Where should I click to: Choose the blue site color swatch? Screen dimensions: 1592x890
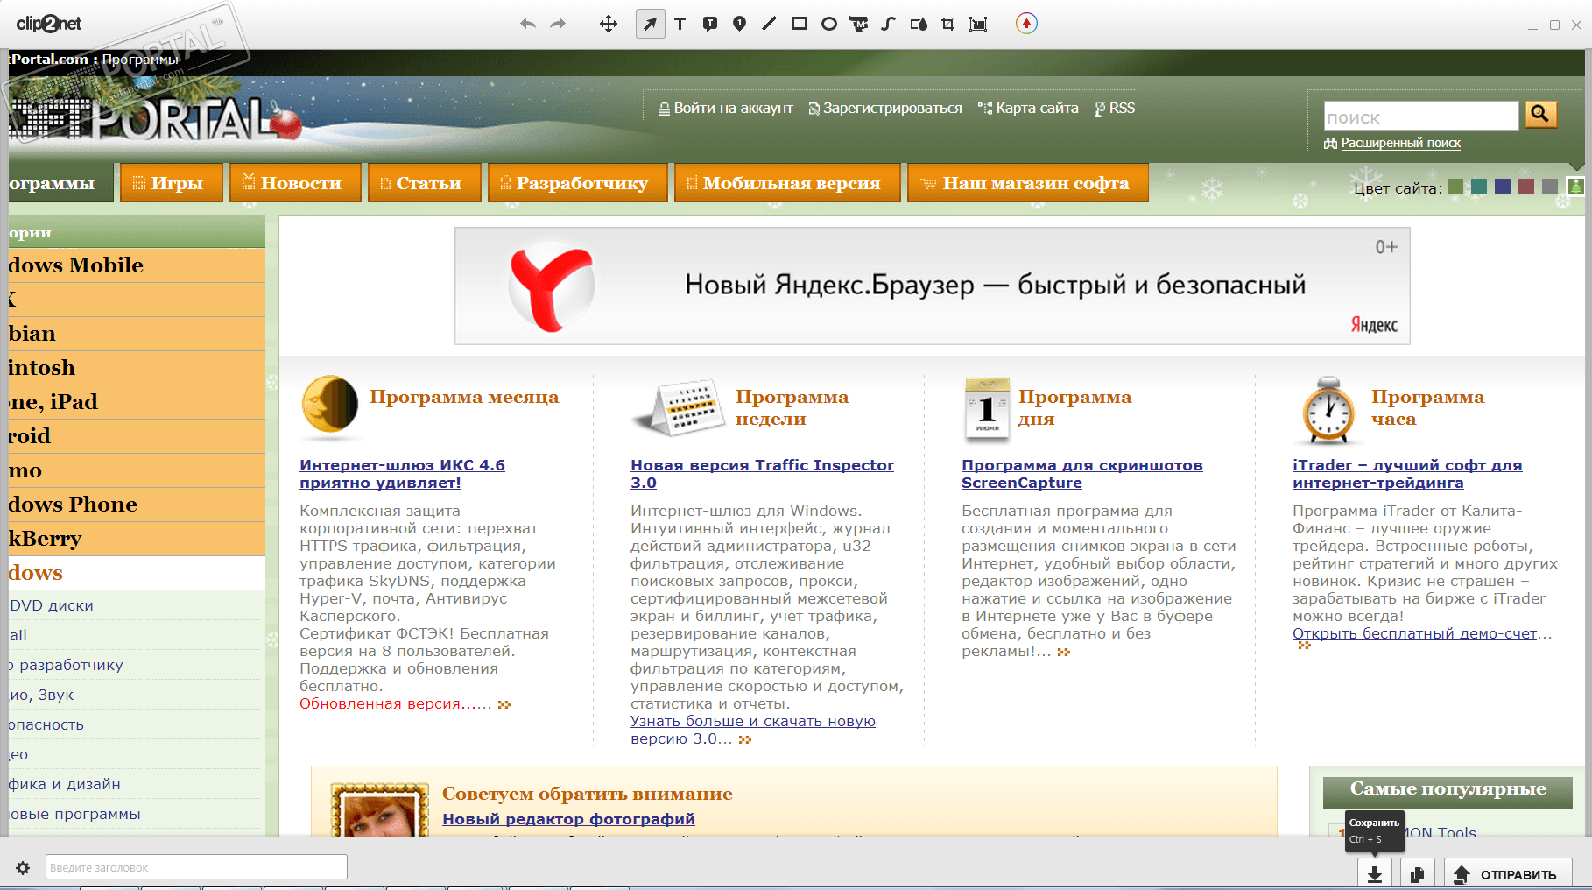point(1503,187)
